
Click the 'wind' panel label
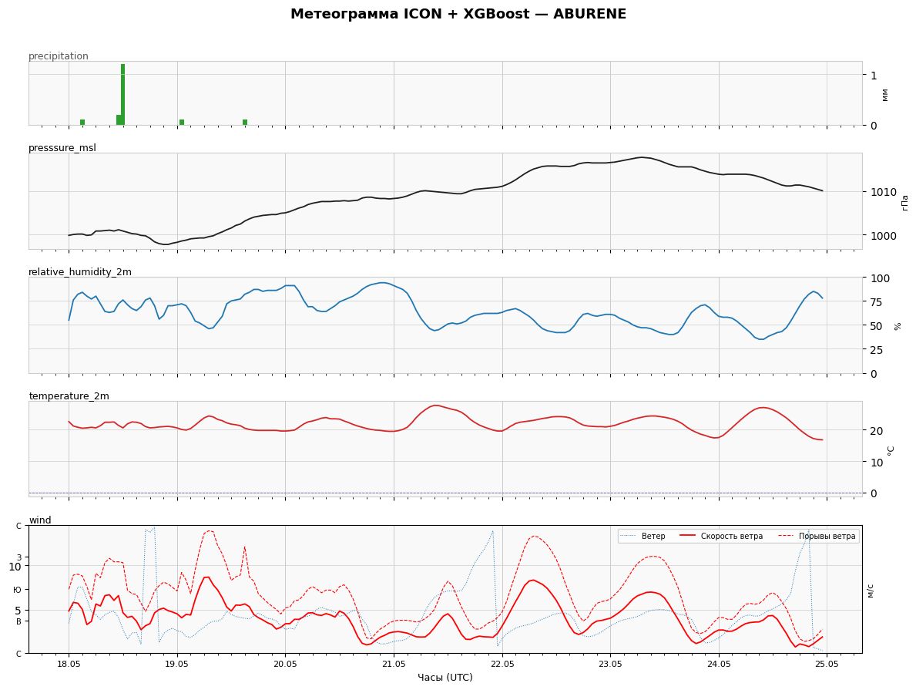click(40, 520)
